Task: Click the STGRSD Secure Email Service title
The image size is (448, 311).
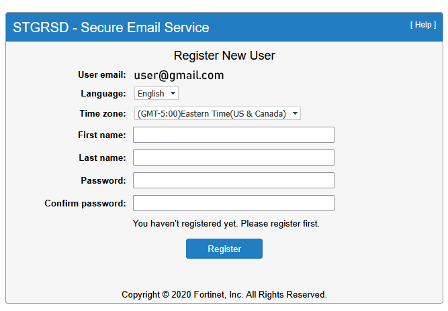Action: click(111, 28)
